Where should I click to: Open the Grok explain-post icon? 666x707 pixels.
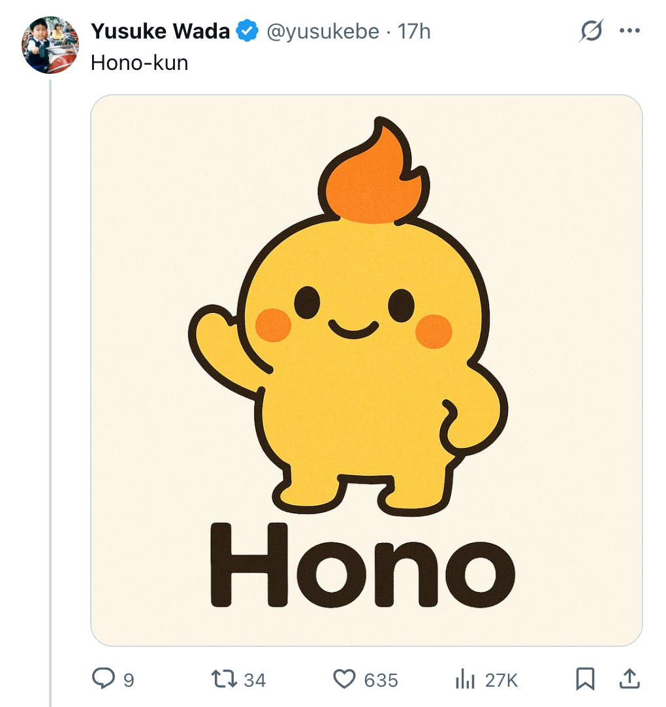tap(591, 31)
